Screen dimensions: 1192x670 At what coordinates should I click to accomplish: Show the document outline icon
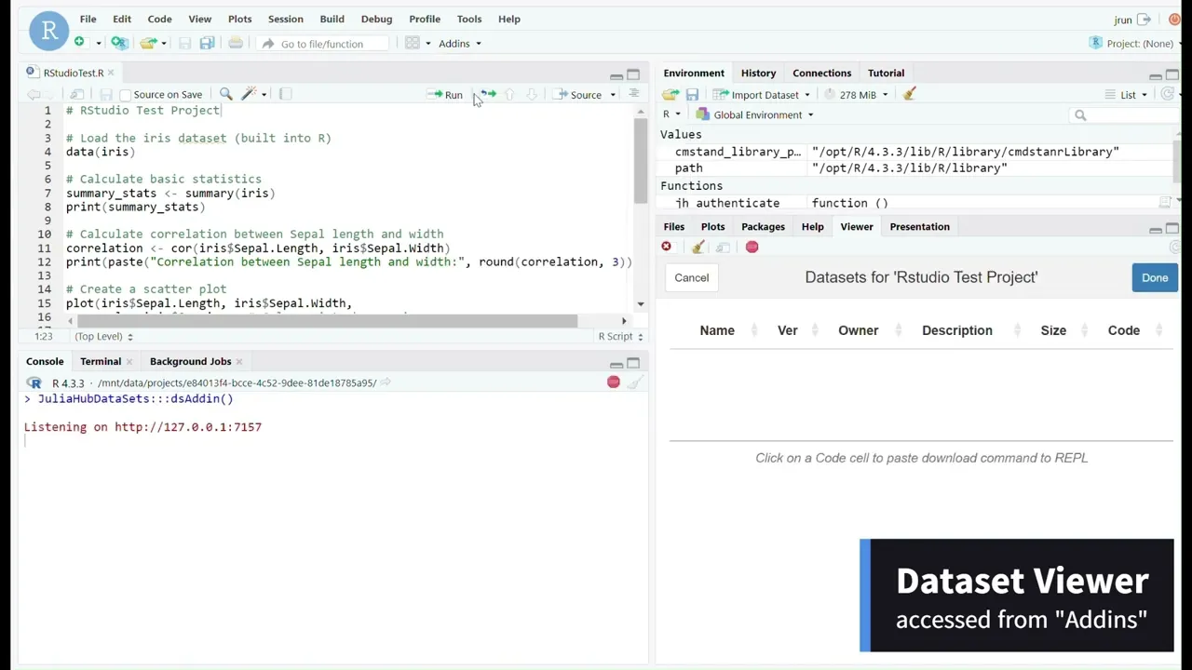[x=634, y=94]
